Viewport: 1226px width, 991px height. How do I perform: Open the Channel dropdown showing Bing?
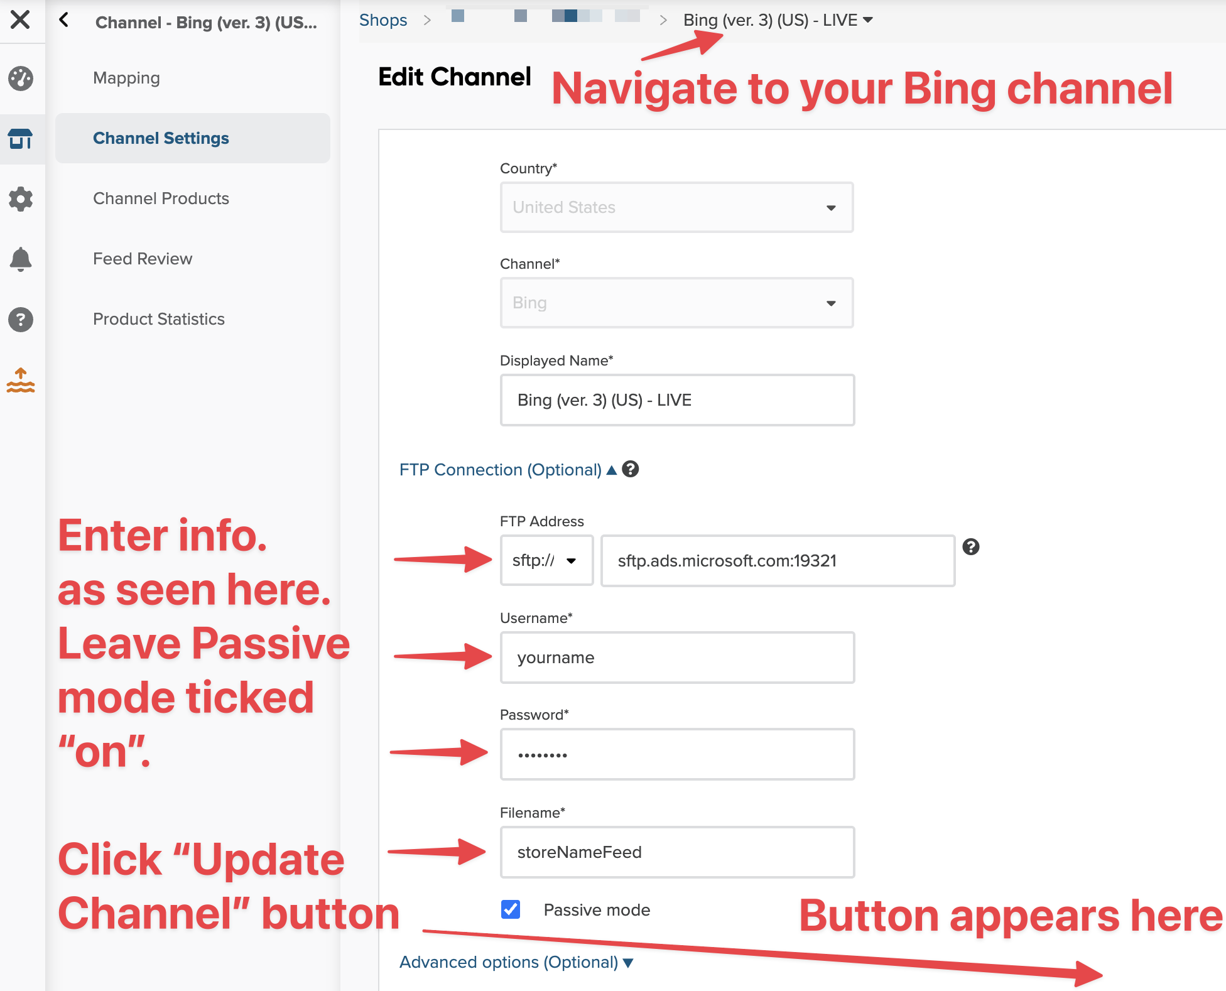point(676,303)
